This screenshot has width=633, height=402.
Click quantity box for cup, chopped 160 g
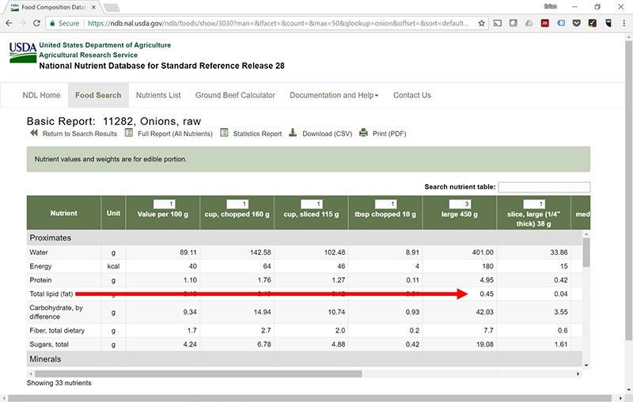point(237,204)
